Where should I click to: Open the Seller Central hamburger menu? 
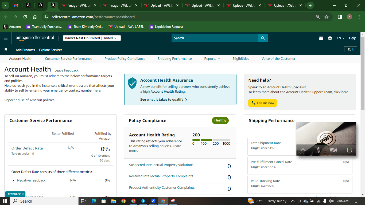pos(6,38)
